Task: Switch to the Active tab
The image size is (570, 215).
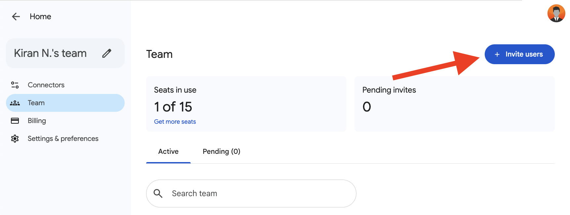Action: point(168,151)
